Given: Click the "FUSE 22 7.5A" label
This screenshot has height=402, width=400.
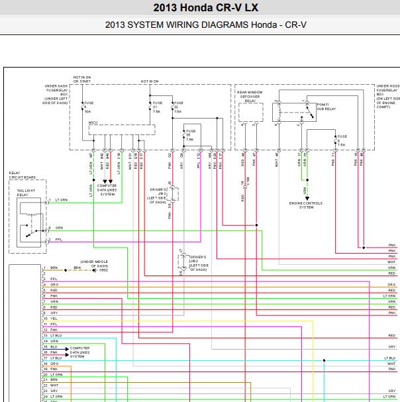Looking at the screenshot, I should point(178,107).
